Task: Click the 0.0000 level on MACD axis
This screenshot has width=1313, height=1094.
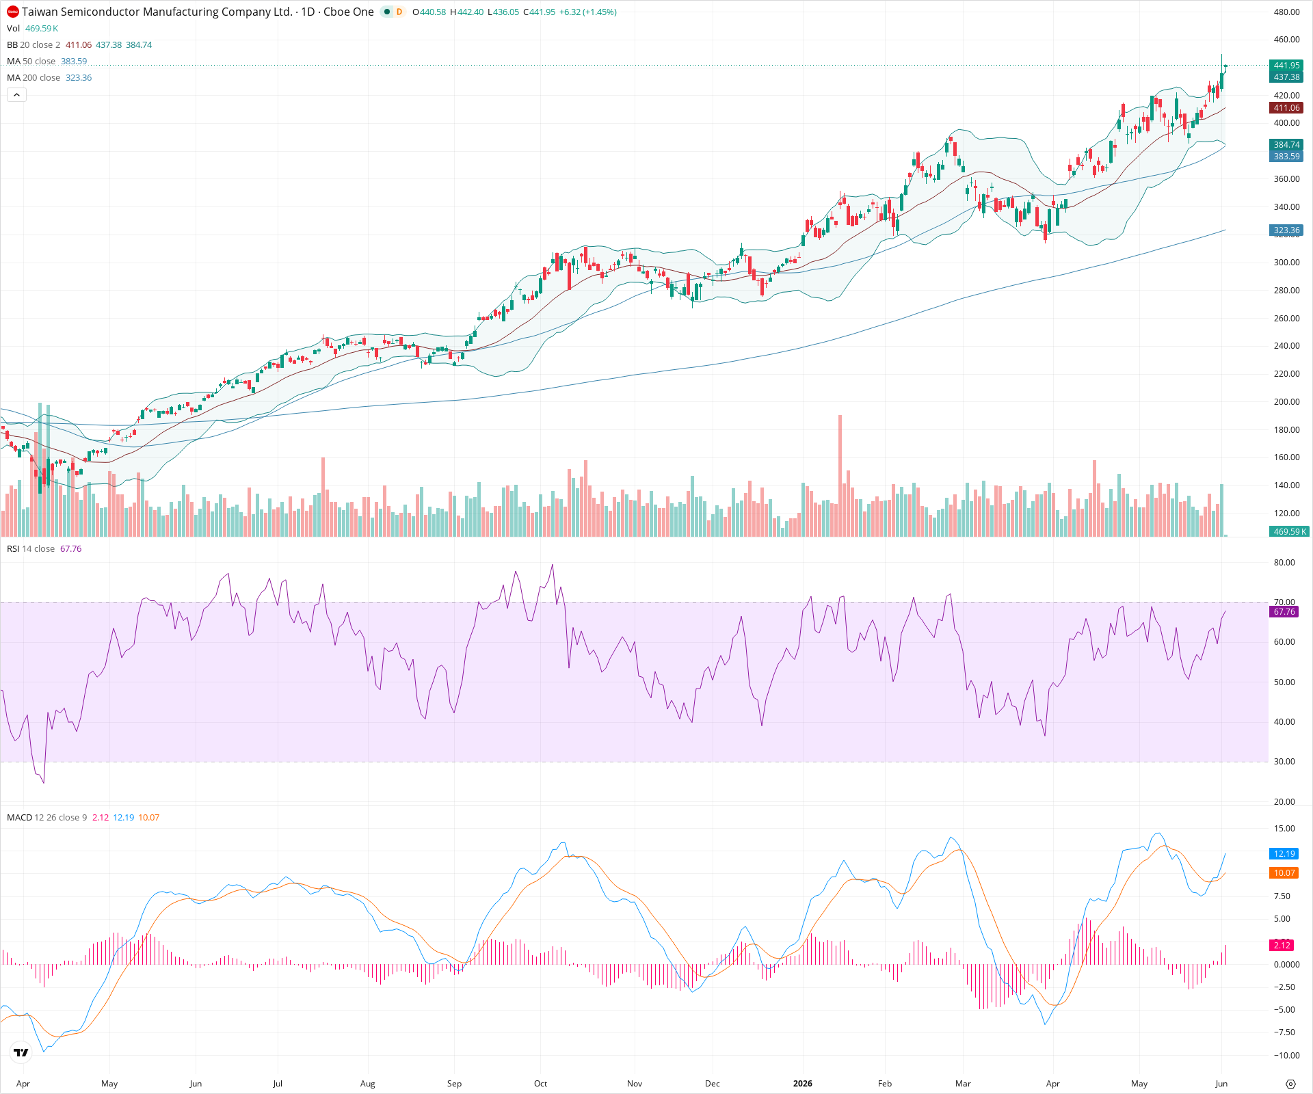Action: (1286, 964)
